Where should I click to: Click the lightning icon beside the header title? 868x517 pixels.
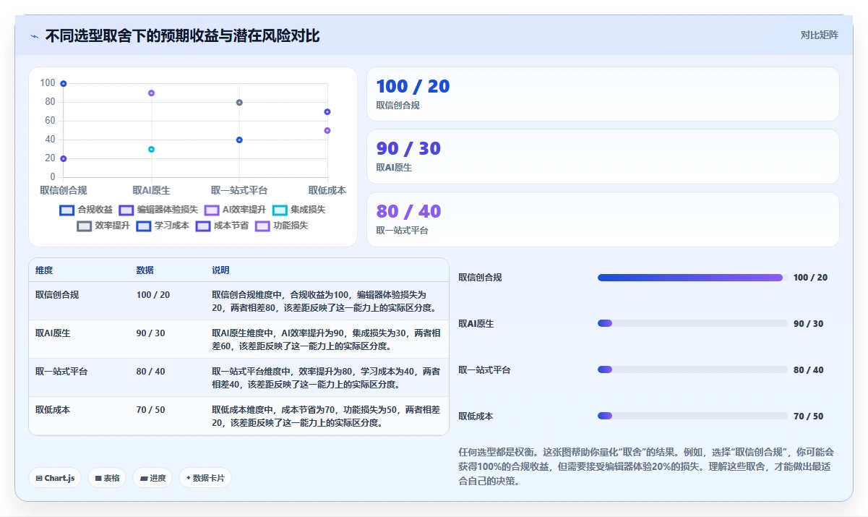click(x=34, y=36)
